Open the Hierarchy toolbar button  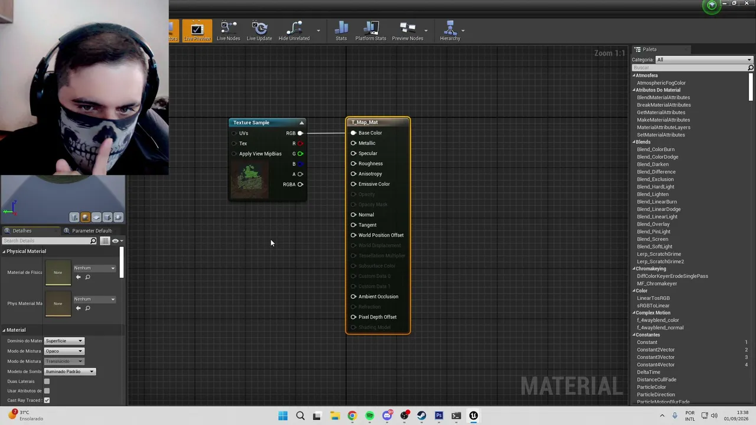449,31
